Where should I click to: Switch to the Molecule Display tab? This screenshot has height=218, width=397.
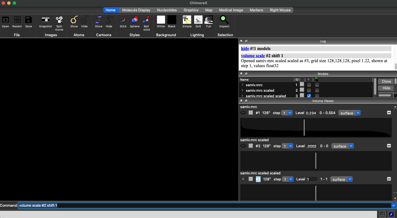[136, 10]
